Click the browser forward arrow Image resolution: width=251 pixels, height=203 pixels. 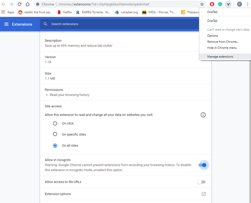[12, 4]
